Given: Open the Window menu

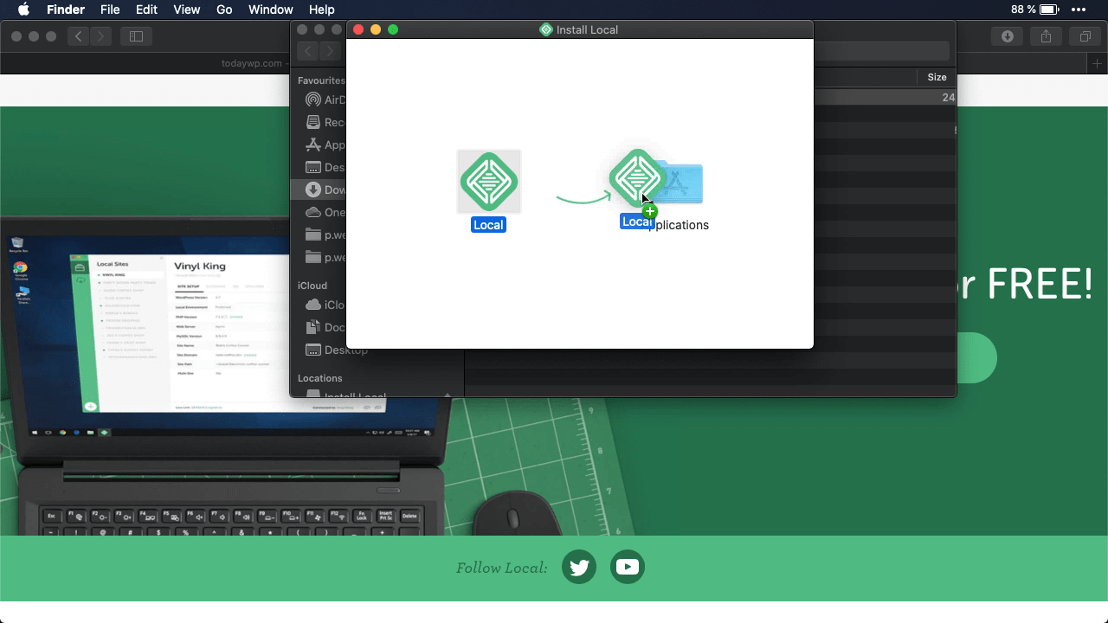Looking at the screenshot, I should click(x=270, y=10).
